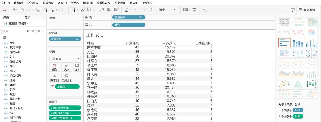This screenshot has height=122, width=321.
Task: Expand the clear sheet dropdown arrow
Action: 94,10
